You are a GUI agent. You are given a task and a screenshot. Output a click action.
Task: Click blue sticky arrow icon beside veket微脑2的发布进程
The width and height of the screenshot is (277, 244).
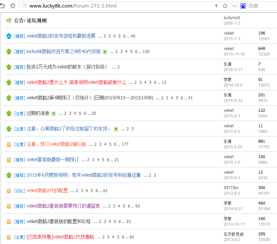(9, 36)
